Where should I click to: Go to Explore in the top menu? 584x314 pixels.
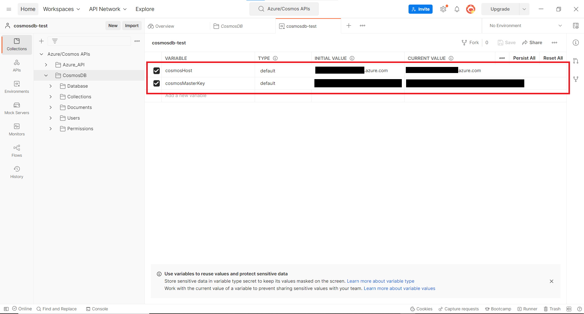click(145, 9)
